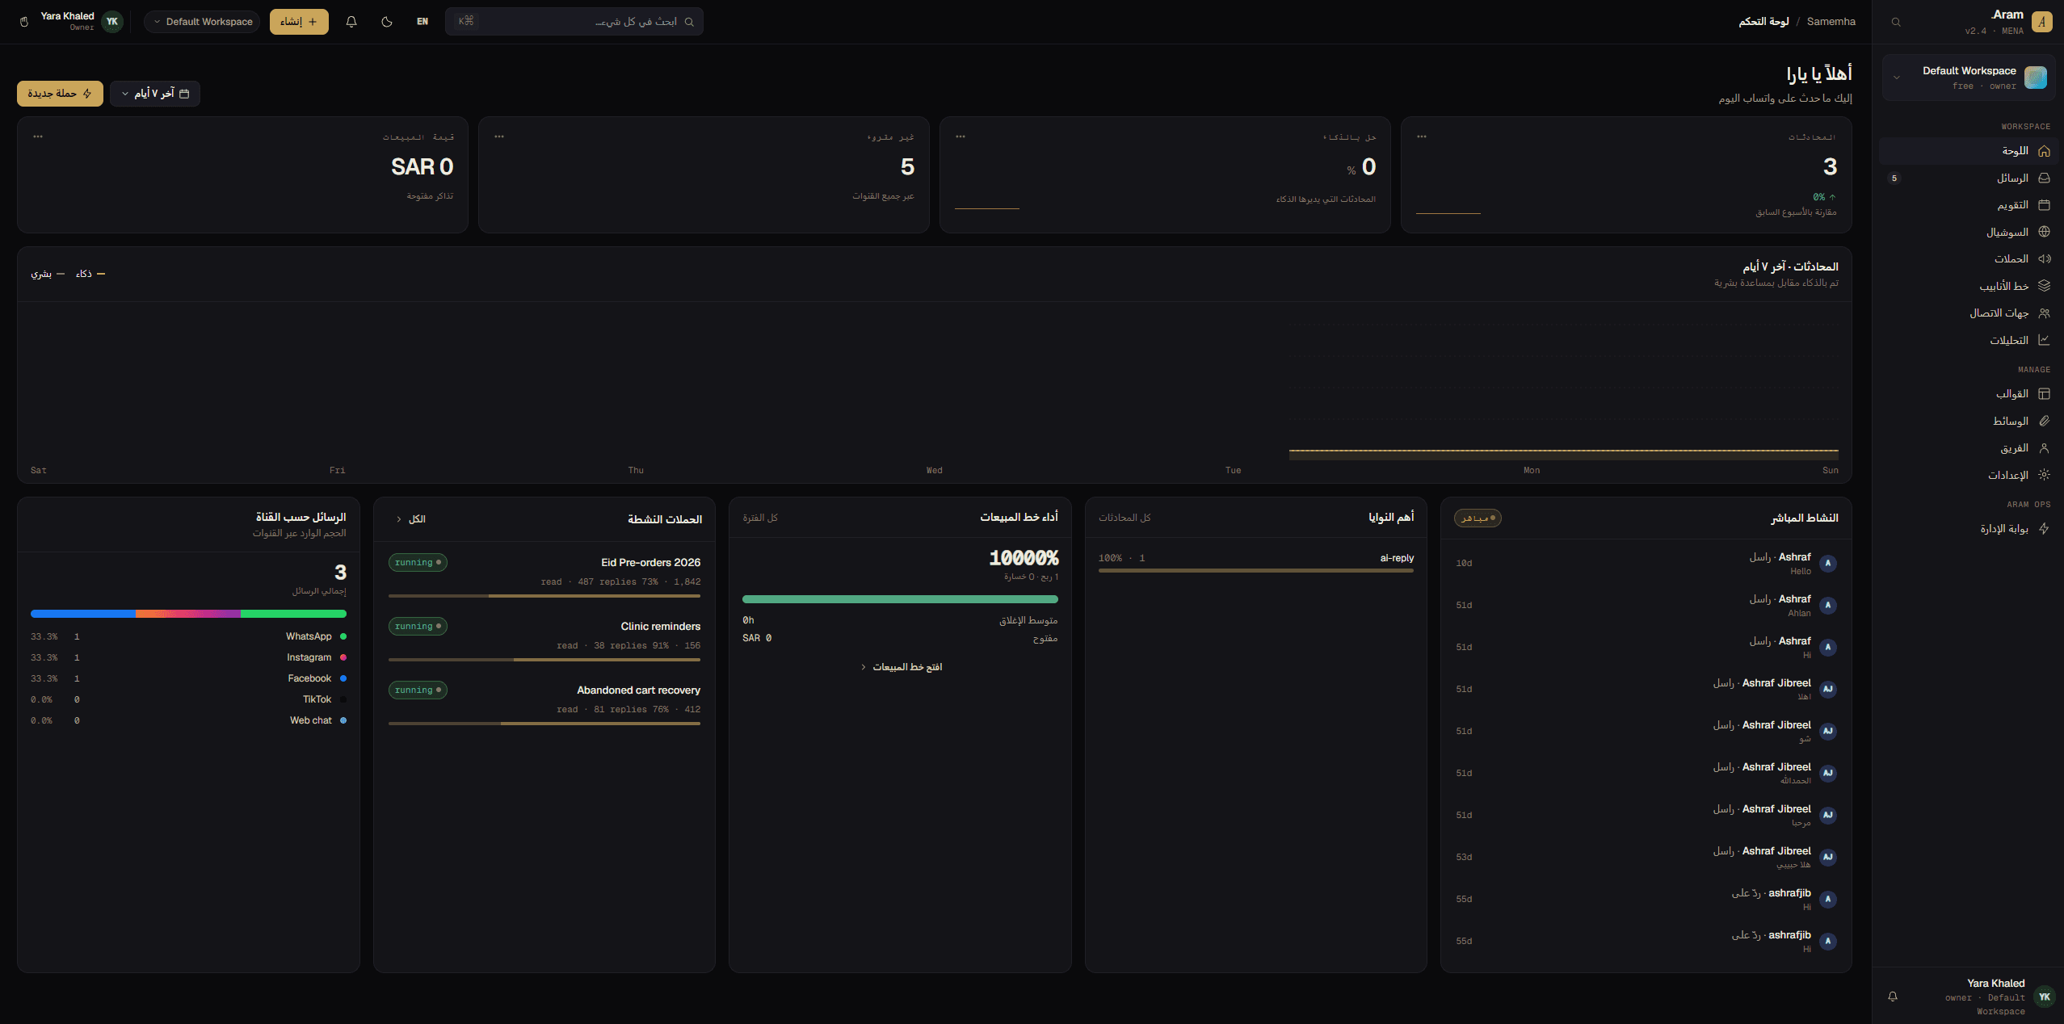Open options menu on conversations card
Screen dimensions: 2064x1024
tap(1422, 136)
